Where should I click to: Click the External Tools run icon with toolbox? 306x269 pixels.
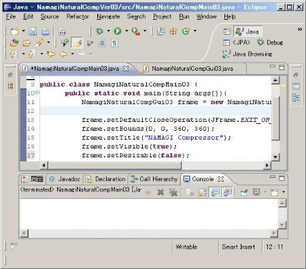point(136,31)
